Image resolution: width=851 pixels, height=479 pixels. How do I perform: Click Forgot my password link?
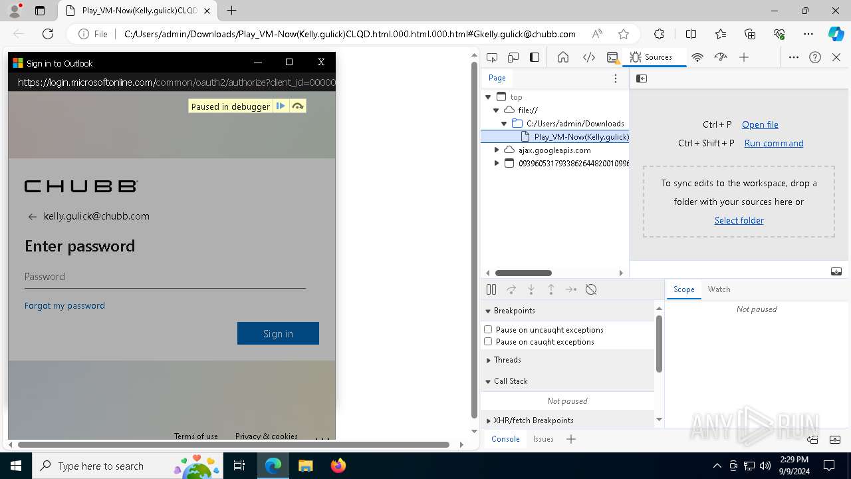pos(64,306)
